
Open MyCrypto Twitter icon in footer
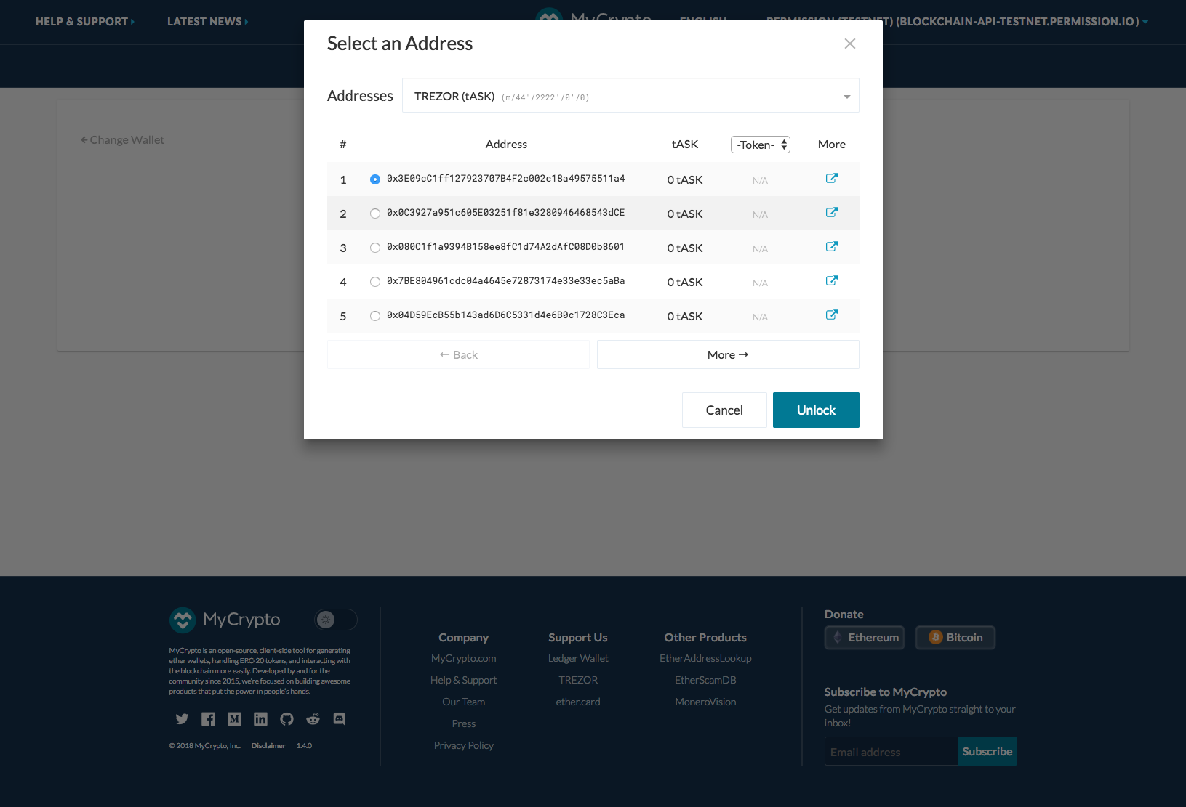pyautogui.click(x=182, y=719)
